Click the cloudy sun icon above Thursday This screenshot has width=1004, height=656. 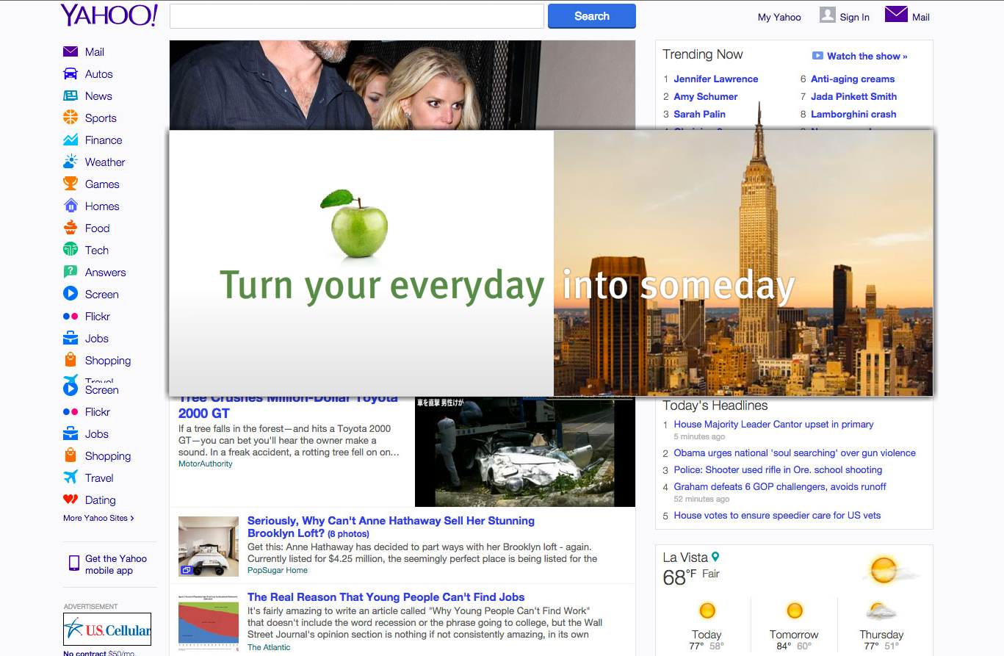click(x=881, y=611)
